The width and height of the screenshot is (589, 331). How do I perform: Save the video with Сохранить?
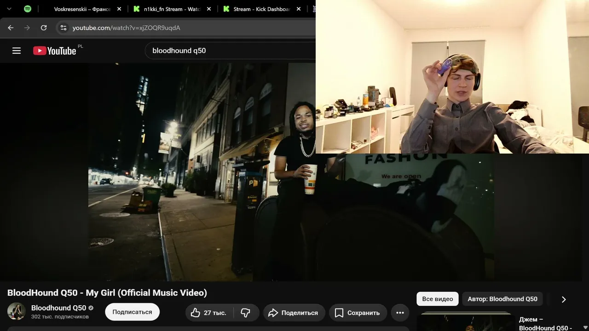(358, 313)
